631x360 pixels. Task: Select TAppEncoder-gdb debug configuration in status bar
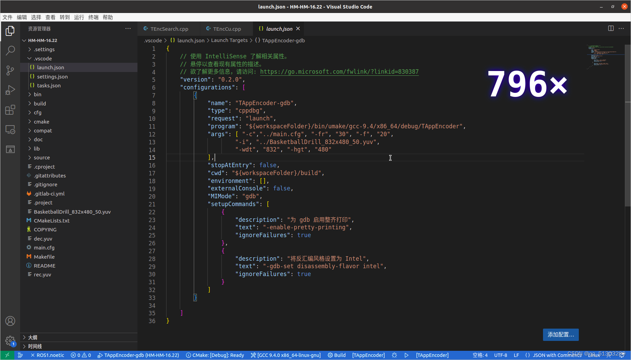pos(138,355)
